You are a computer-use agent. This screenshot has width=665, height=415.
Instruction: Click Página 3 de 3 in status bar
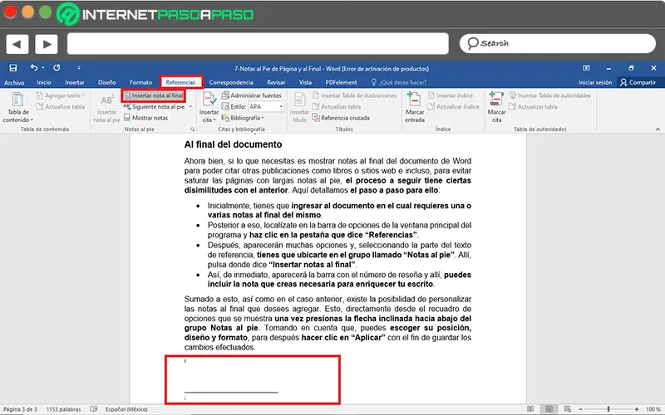pos(20,409)
